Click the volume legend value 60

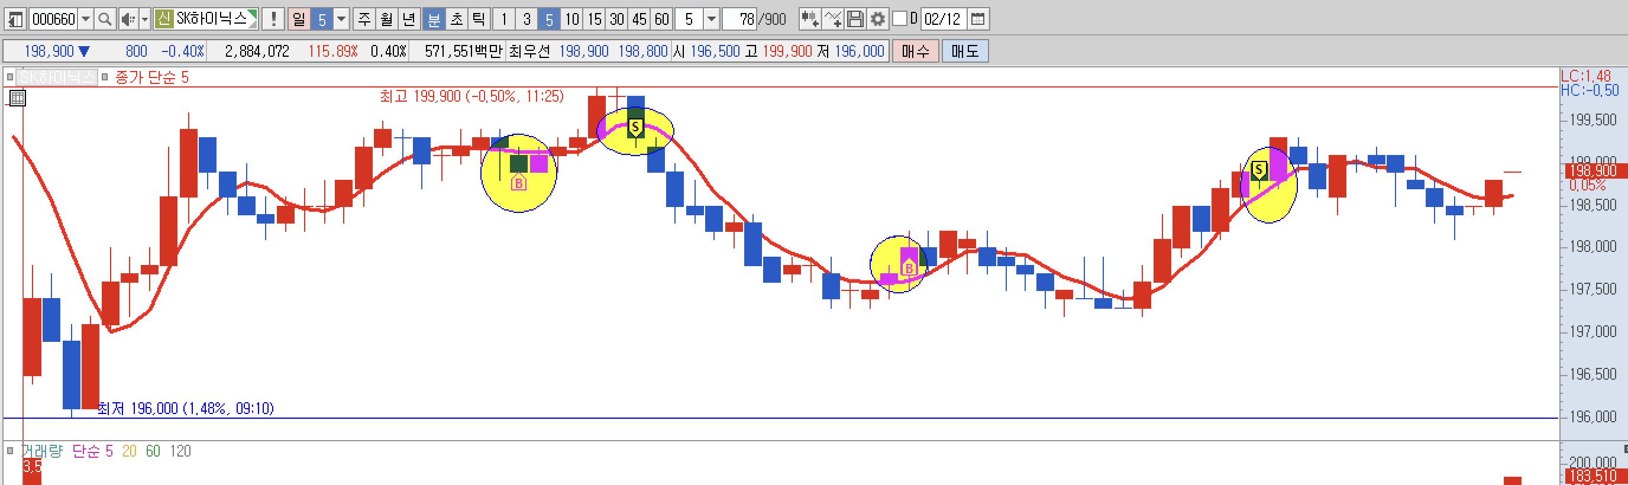[x=153, y=451]
